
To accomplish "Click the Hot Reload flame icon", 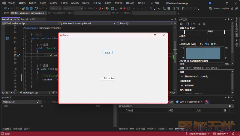I will [100, 8].
